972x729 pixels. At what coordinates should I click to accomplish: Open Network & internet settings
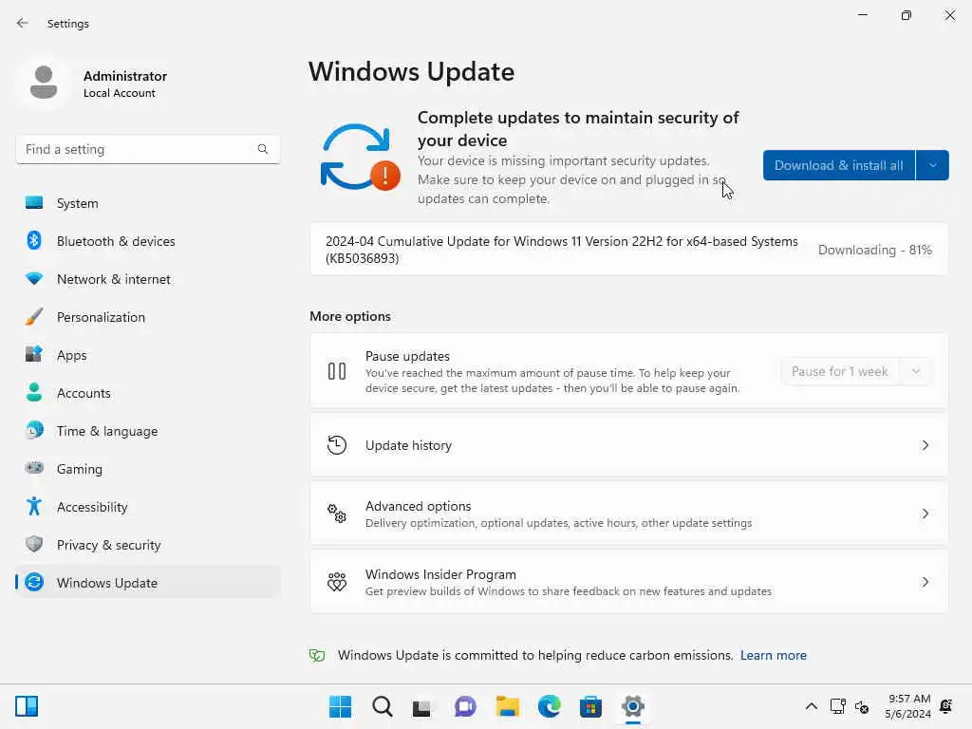(x=147, y=279)
